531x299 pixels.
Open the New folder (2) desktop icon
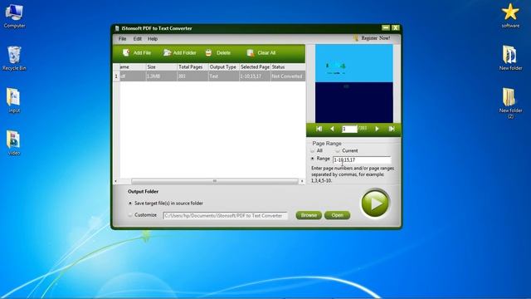pyautogui.click(x=510, y=103)
